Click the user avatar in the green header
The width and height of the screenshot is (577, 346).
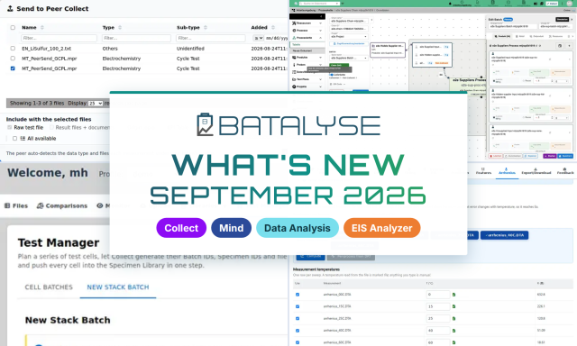[570, 3]
